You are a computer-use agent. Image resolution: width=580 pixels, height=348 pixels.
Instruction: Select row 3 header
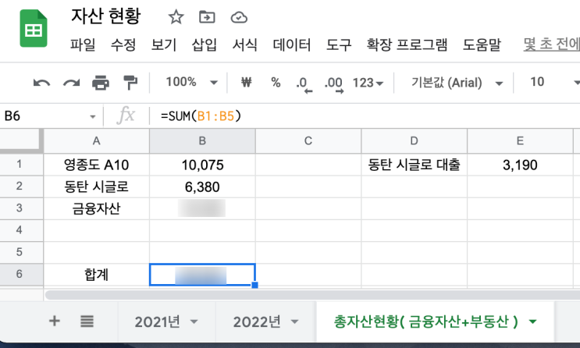coord(21,208)
